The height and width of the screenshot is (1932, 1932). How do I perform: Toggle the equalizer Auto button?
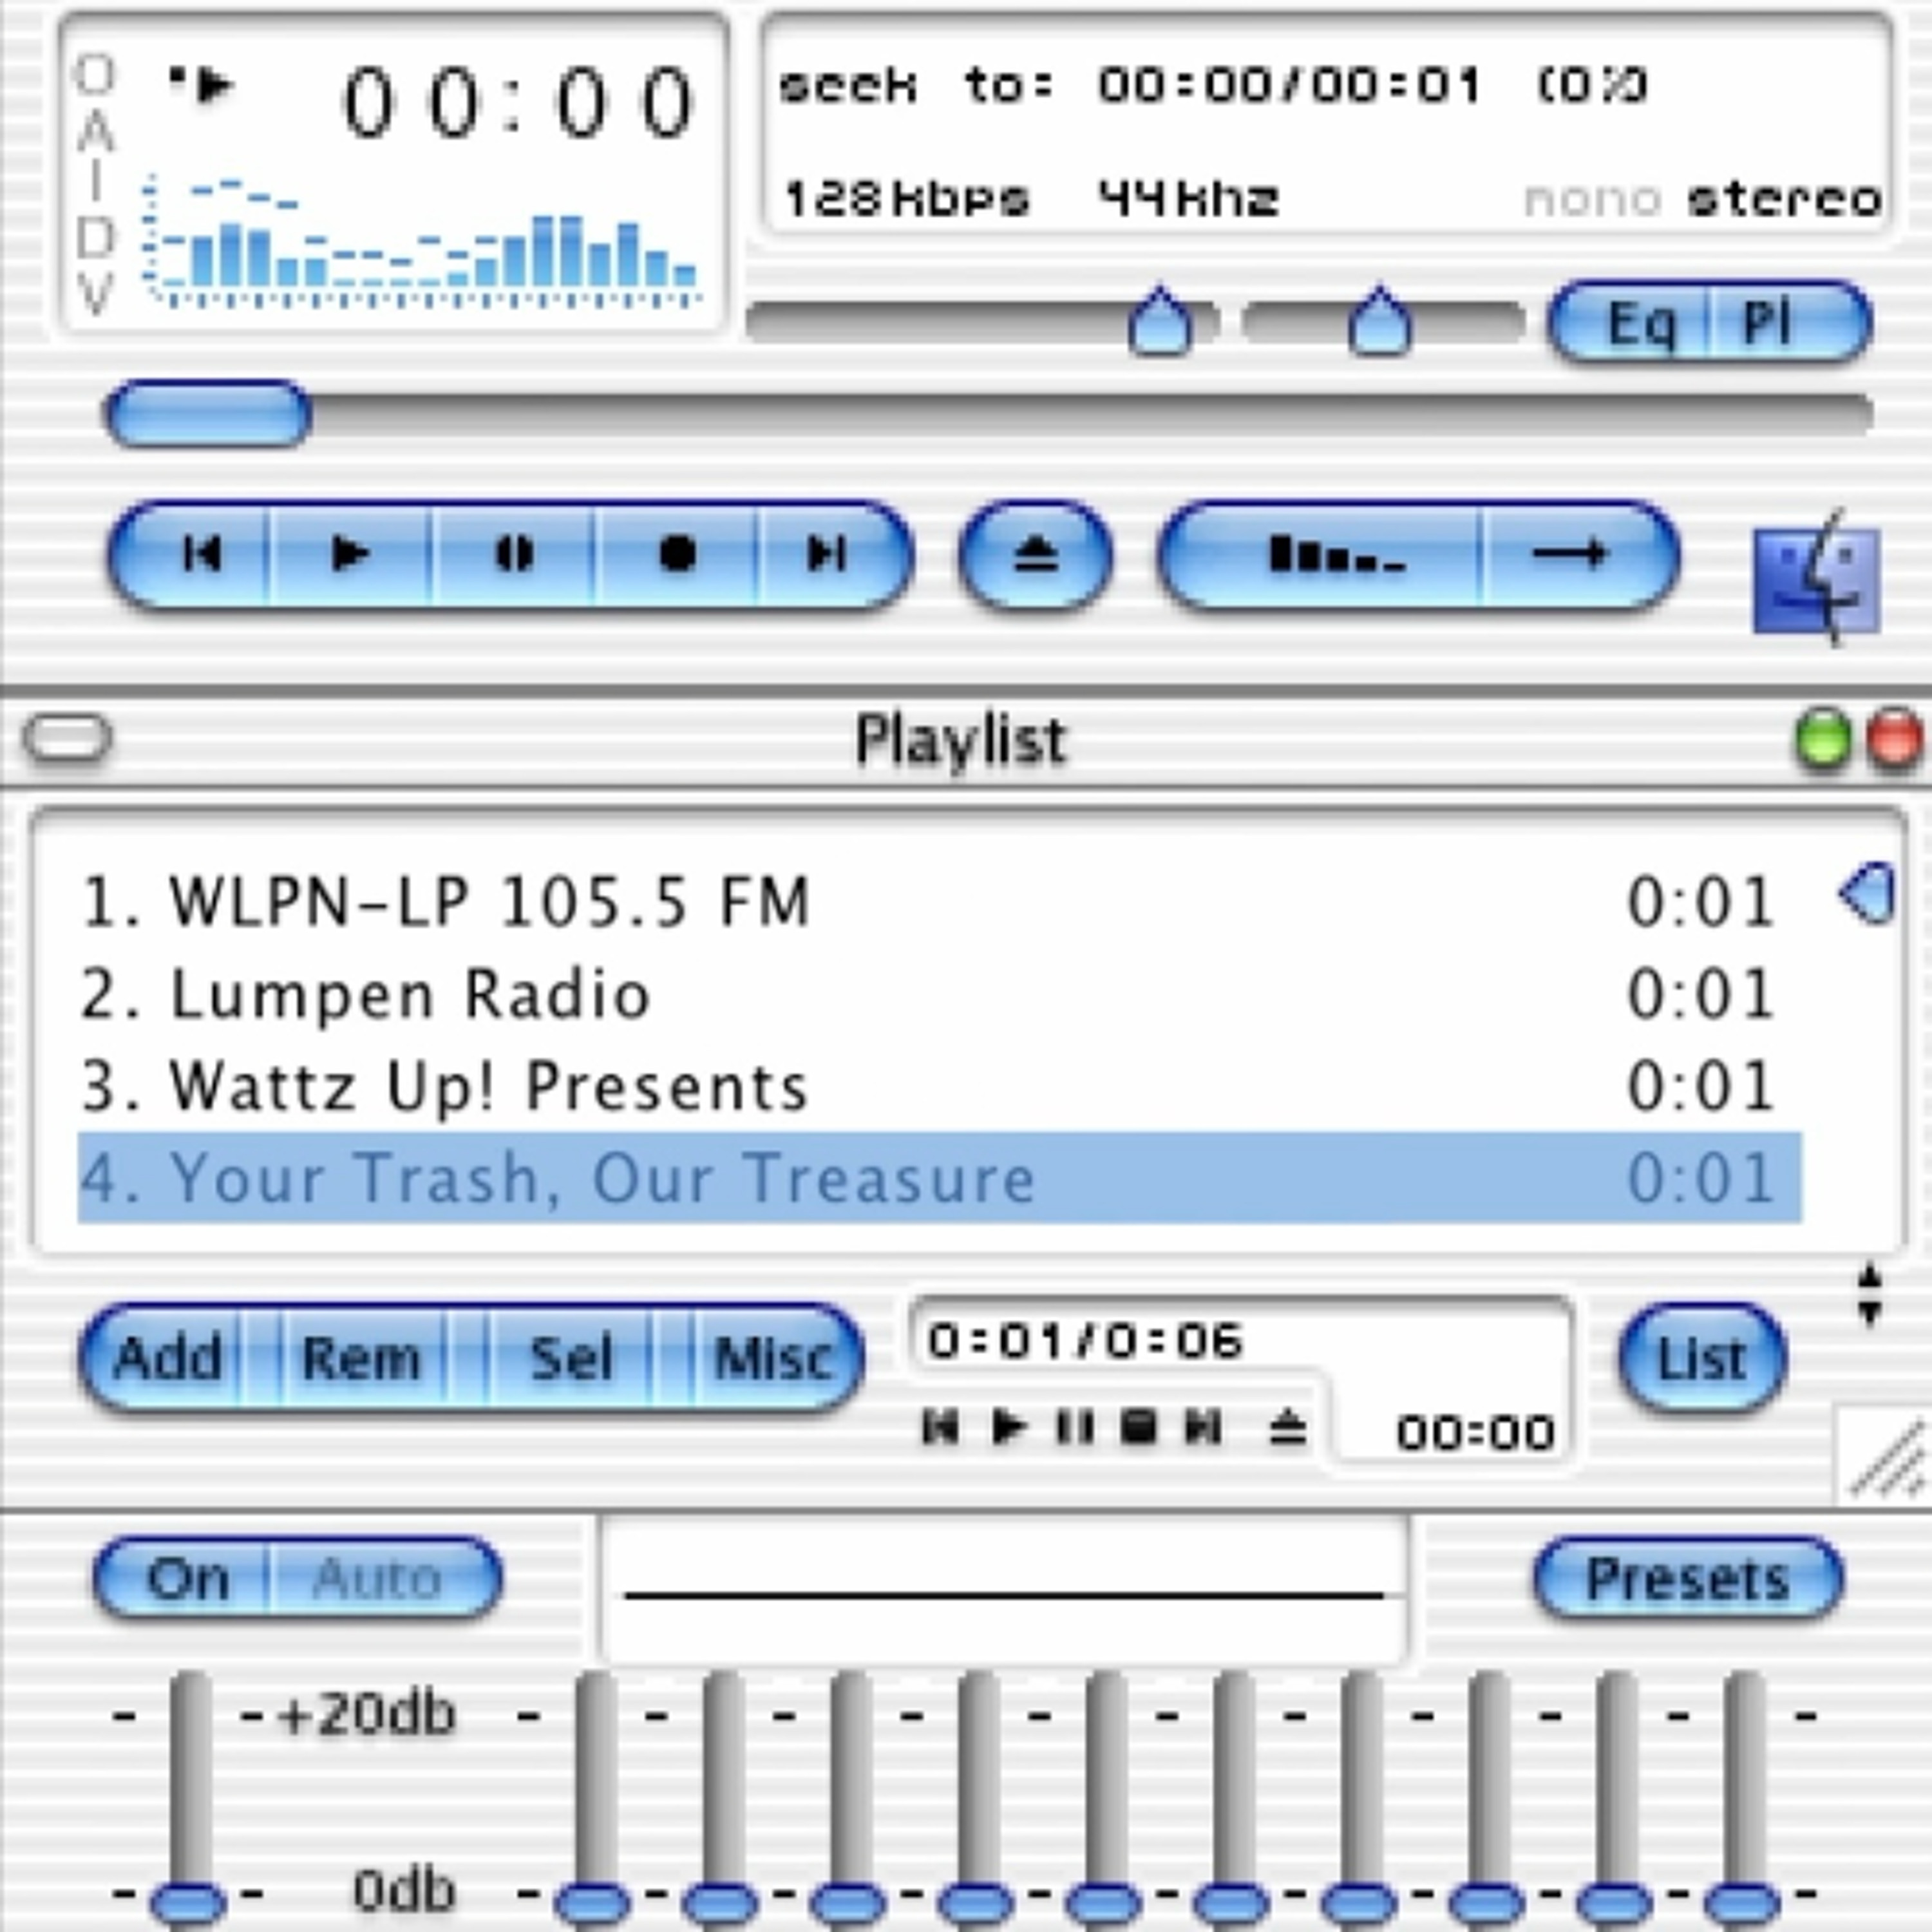384,1579
